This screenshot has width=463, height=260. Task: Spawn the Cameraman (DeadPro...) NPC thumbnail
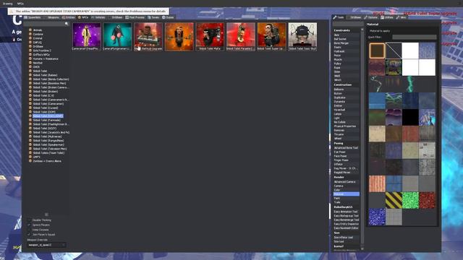pyautogui.click(x=87, y=37)
